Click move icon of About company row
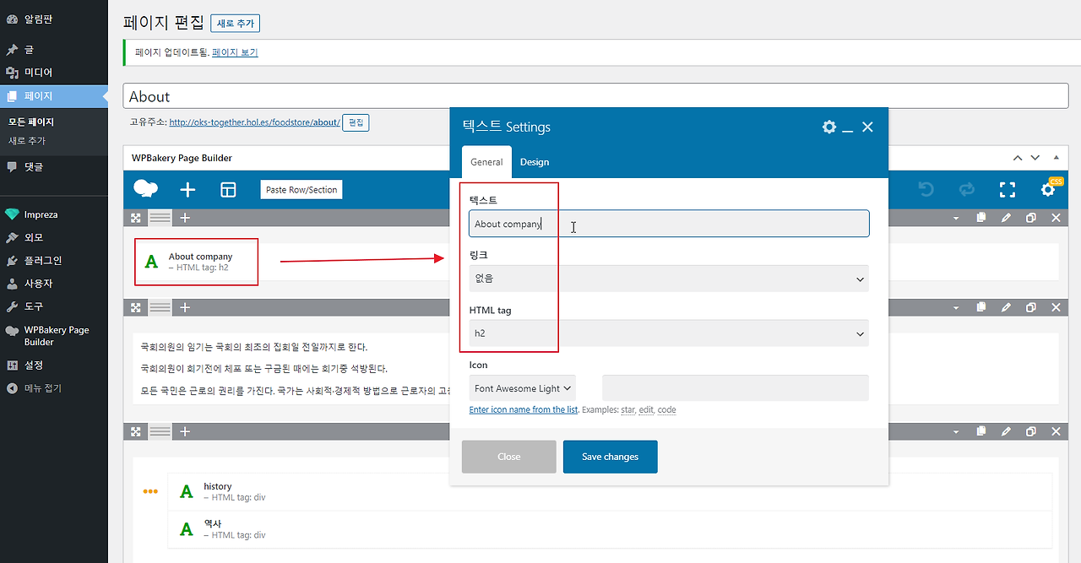 (x=135, y=218)
